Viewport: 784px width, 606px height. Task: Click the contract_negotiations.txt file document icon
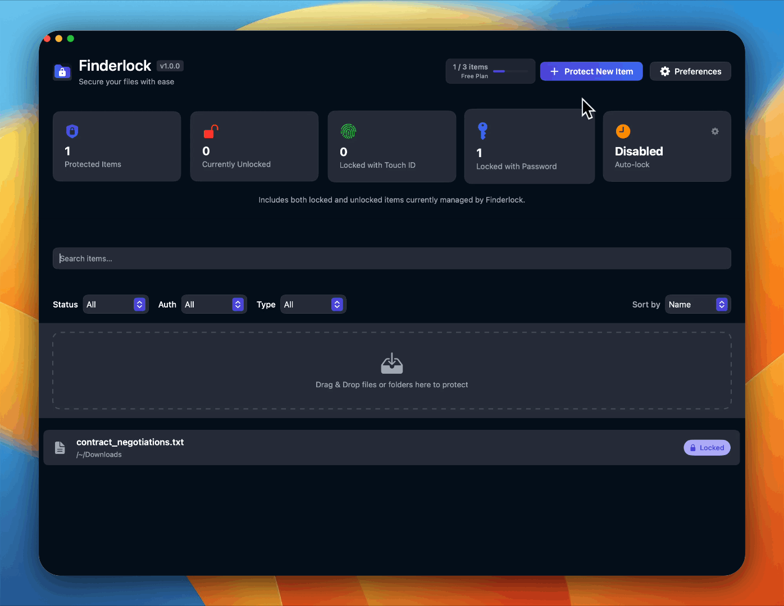pyautogui.click(x=60, y=448)
